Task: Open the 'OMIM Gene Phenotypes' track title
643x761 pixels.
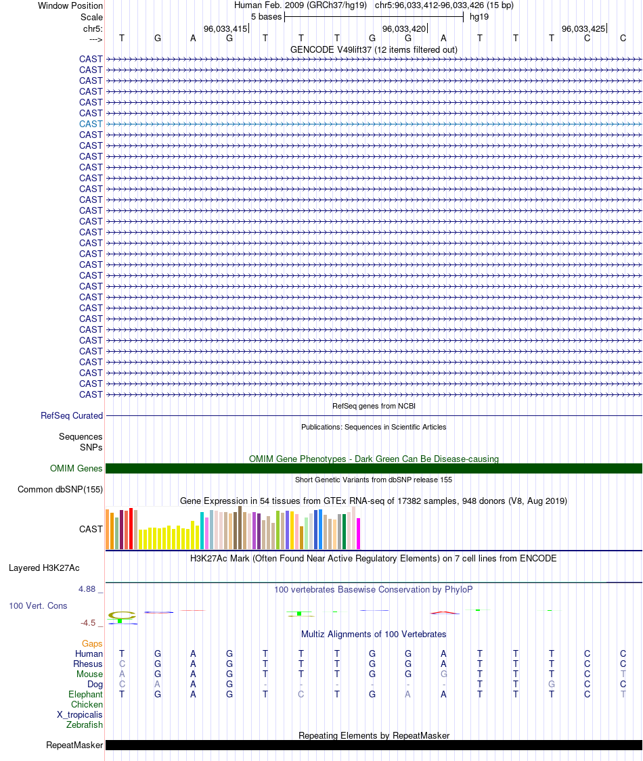Action: coord(374,459)
